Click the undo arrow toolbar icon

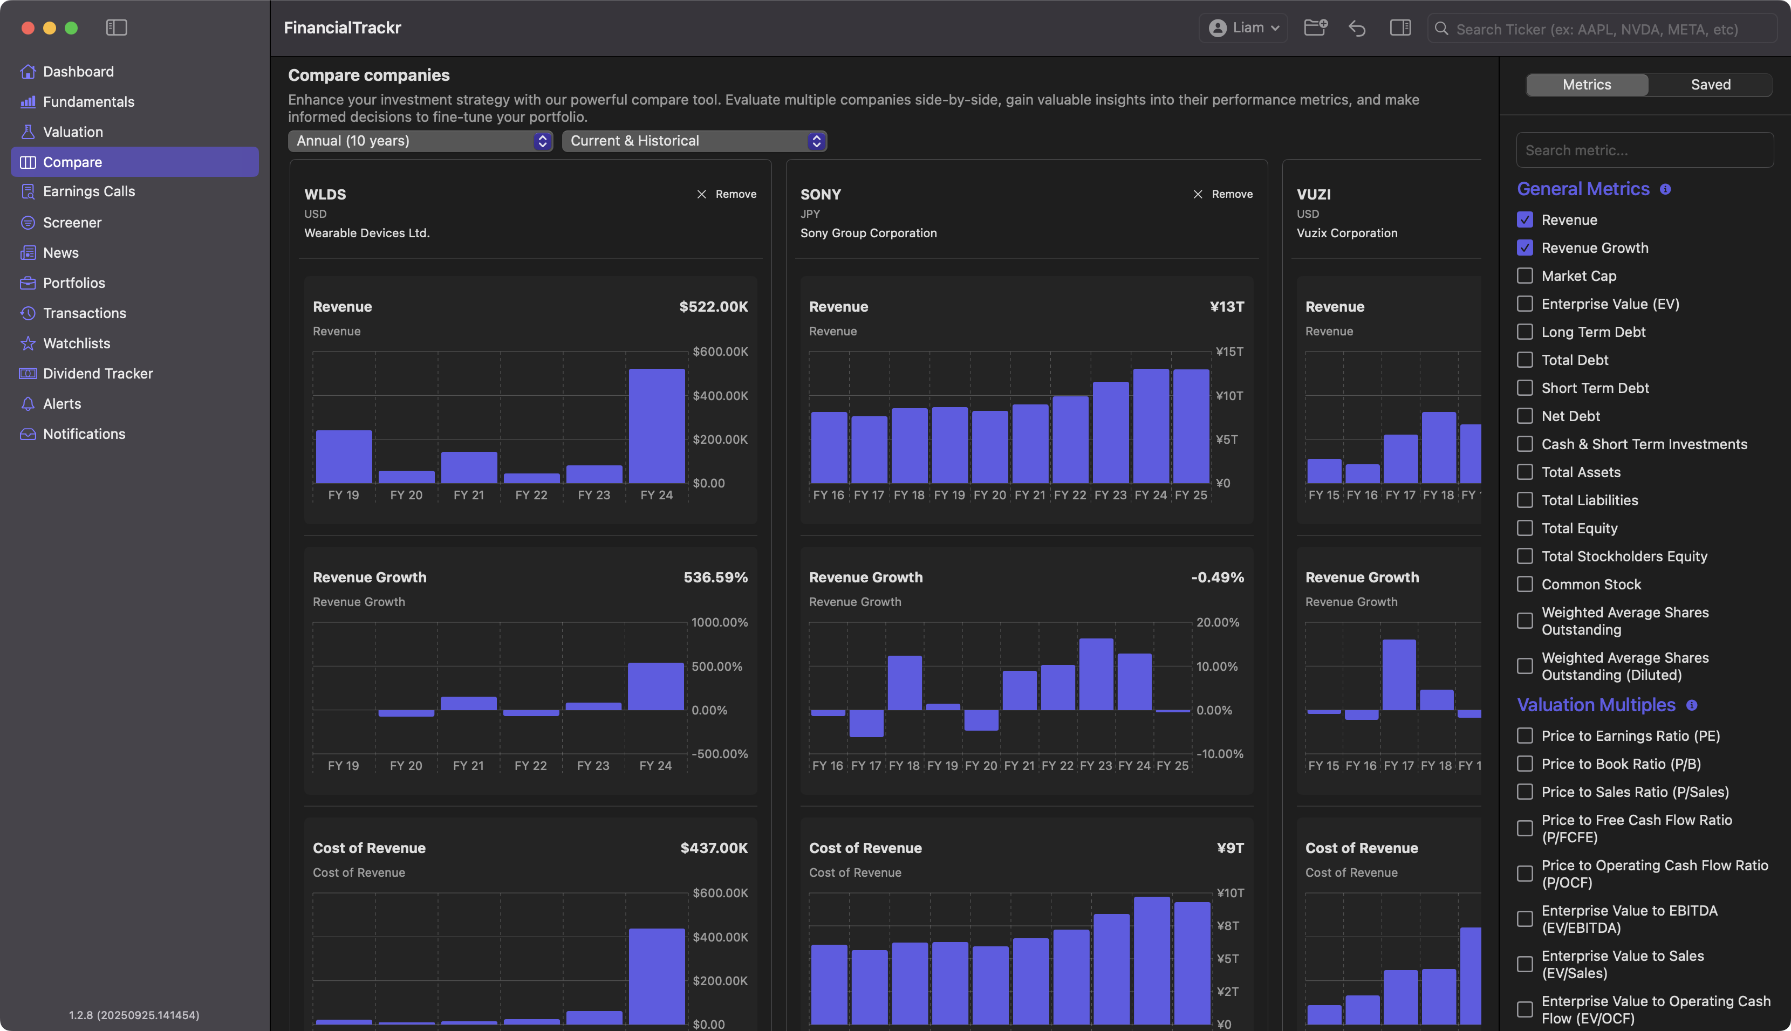pos(1357,29)
